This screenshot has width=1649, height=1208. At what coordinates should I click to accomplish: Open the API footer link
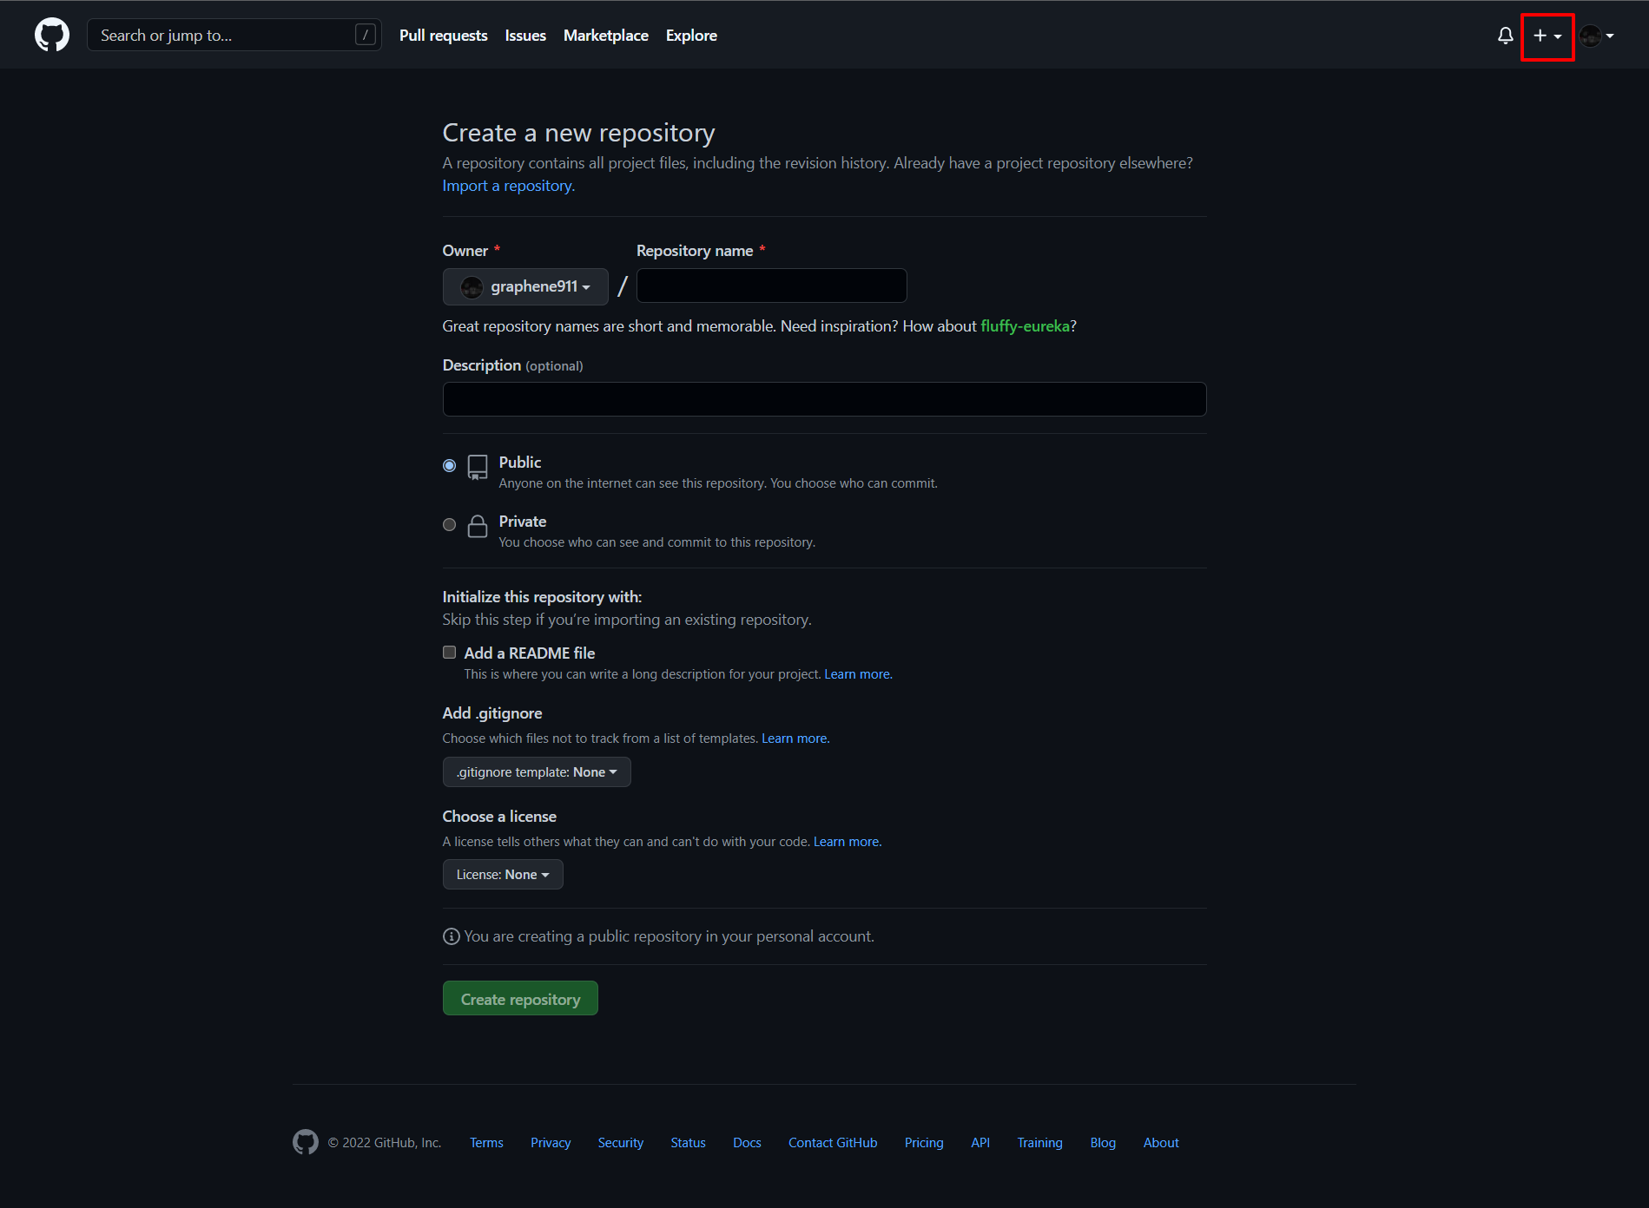(980, 1143)
